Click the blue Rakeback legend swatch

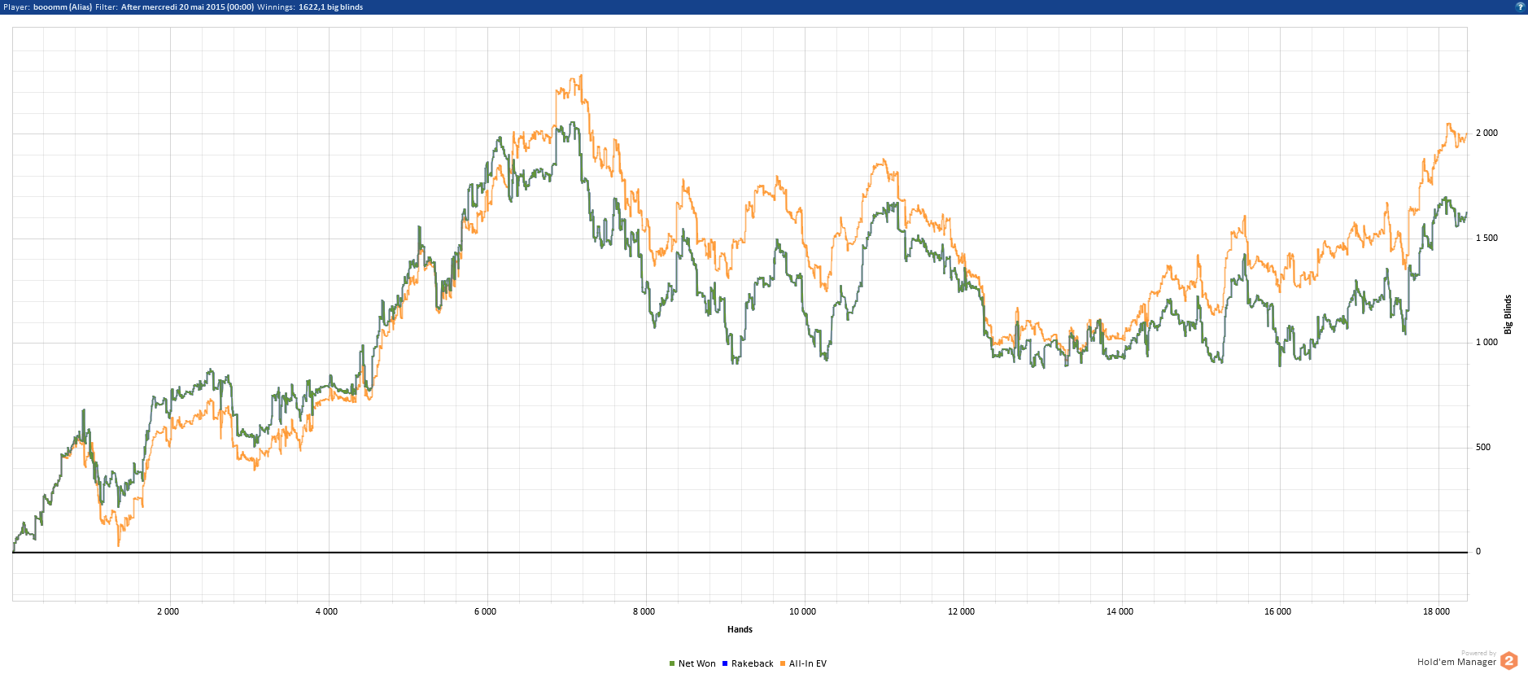[x=725, y=663]
